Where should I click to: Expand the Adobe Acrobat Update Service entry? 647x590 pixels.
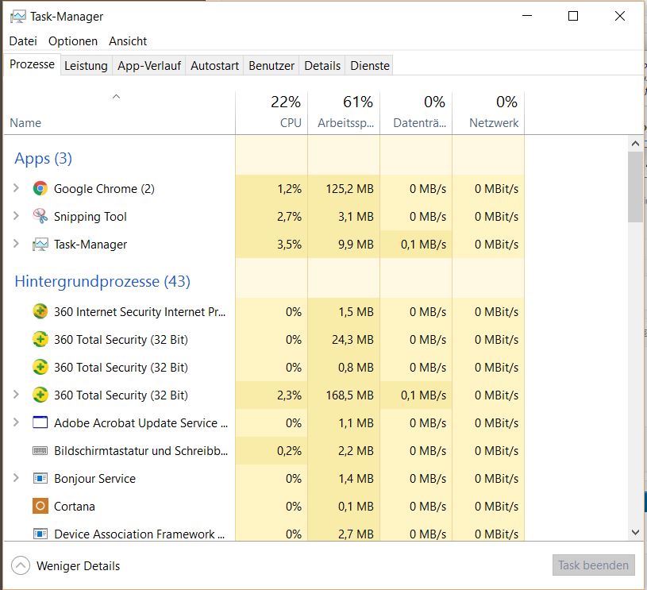[x=16, y=423]
